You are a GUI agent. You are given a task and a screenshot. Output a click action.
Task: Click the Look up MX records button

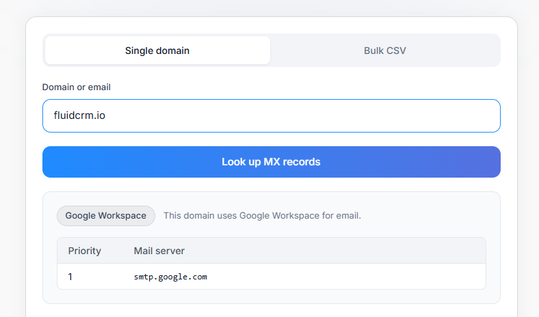272,162
